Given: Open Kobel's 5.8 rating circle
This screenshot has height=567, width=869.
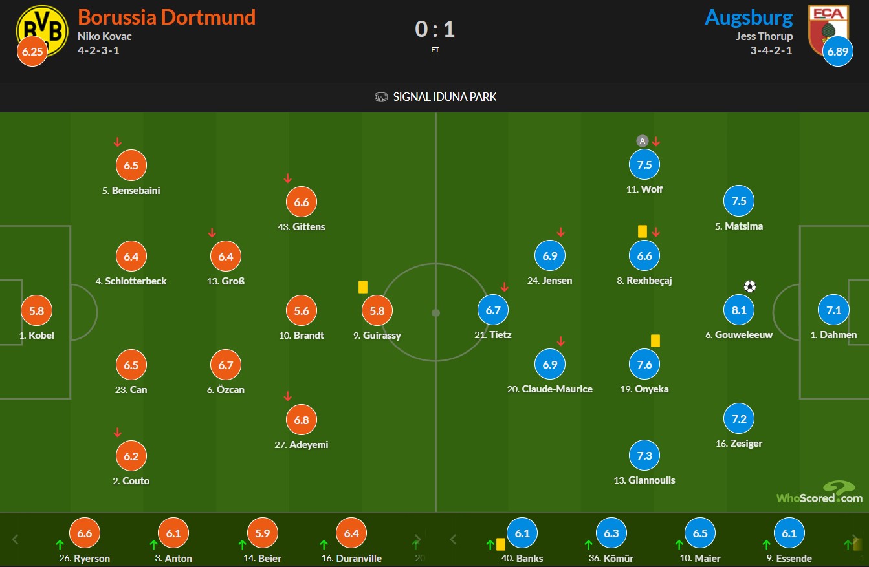Looking at the screenshot, I should 38,311.
